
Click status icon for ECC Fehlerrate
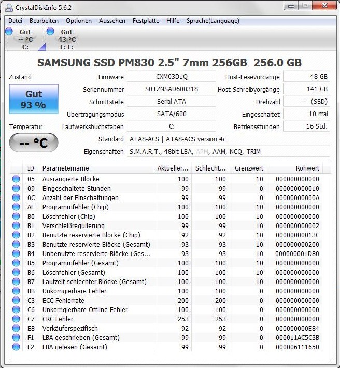point(16,300)
